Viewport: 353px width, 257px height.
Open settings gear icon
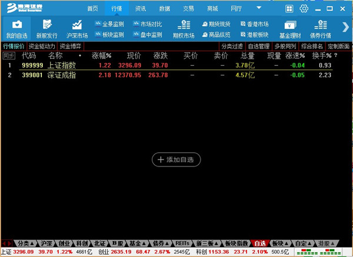click(x=304, y=9)
